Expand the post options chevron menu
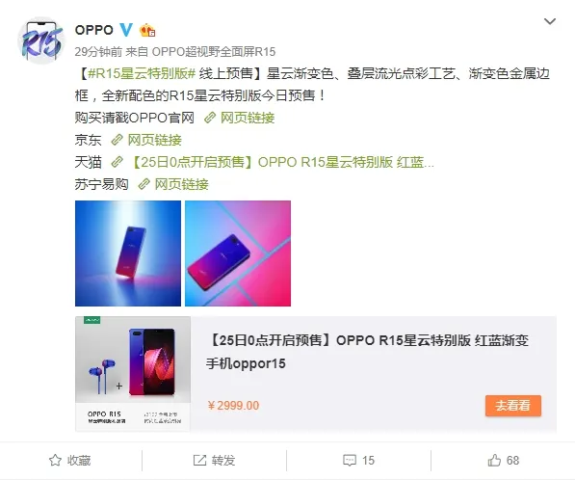 tap(549, 21)
